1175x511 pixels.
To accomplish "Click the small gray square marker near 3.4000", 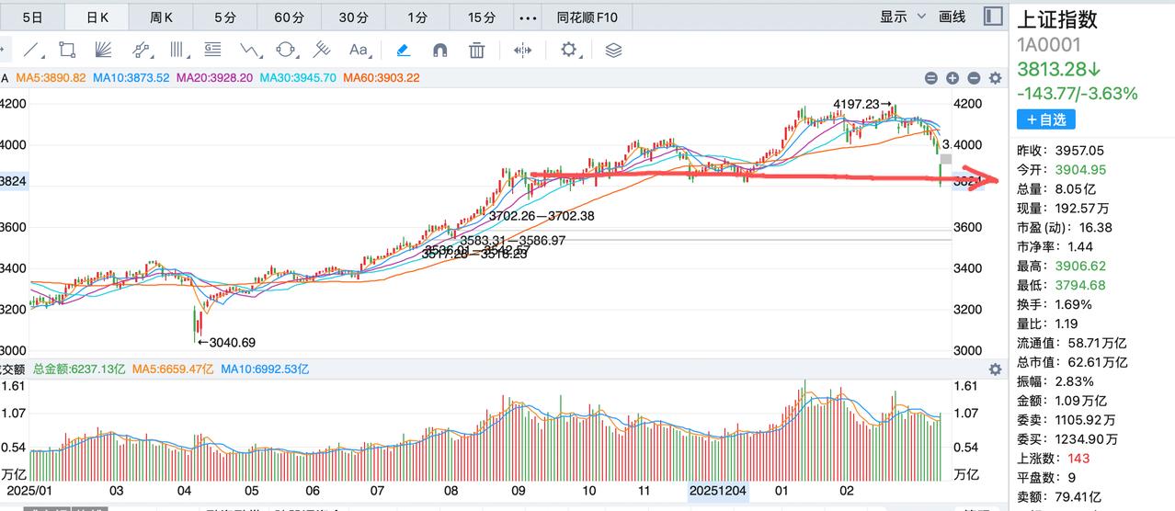I will (x=946, y=160).
